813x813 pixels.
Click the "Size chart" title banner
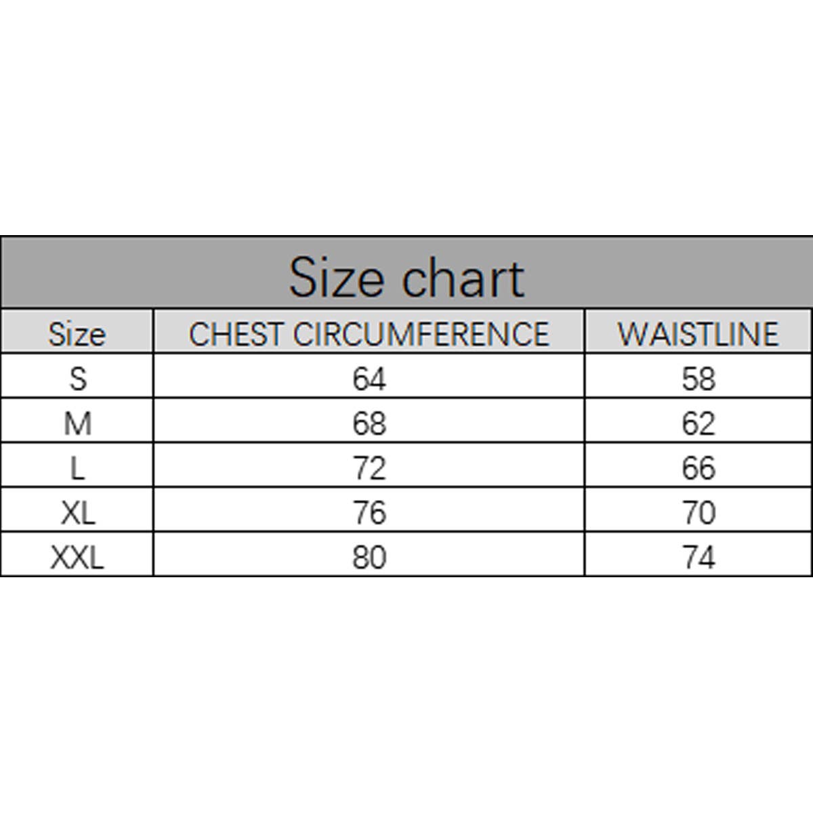coord(406,277)
